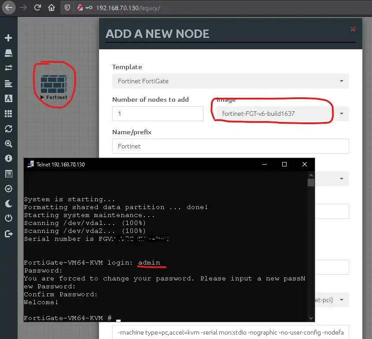Screen dimensions: 372x339
Task: Open the Image fortinet-FGT-v6-build1637 dropdown
Action: coord(282,114)
